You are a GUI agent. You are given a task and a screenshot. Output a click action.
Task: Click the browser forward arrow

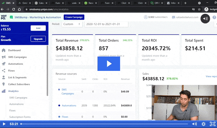[x=8, y=9]
